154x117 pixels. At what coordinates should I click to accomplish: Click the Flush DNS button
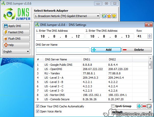(16, 39)
